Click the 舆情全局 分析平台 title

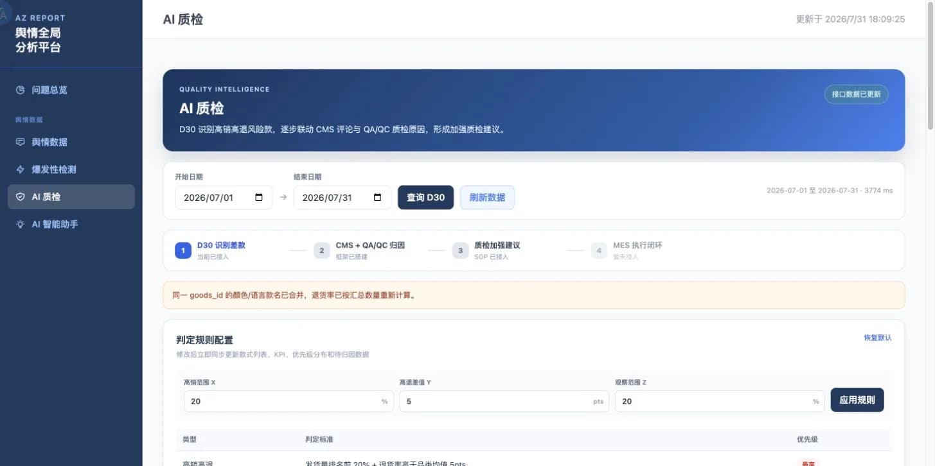(39, 40)
